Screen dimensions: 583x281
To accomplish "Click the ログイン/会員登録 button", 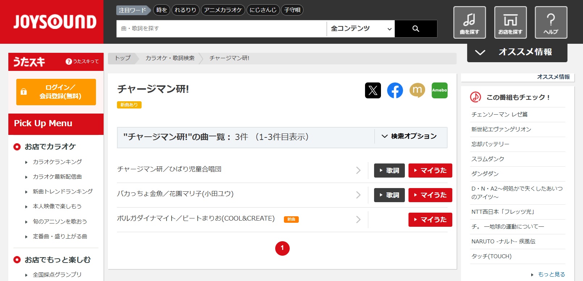I will coord(56,92).
